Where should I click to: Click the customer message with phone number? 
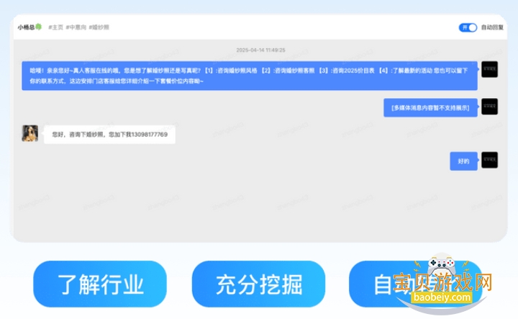[x=109, y=135]
